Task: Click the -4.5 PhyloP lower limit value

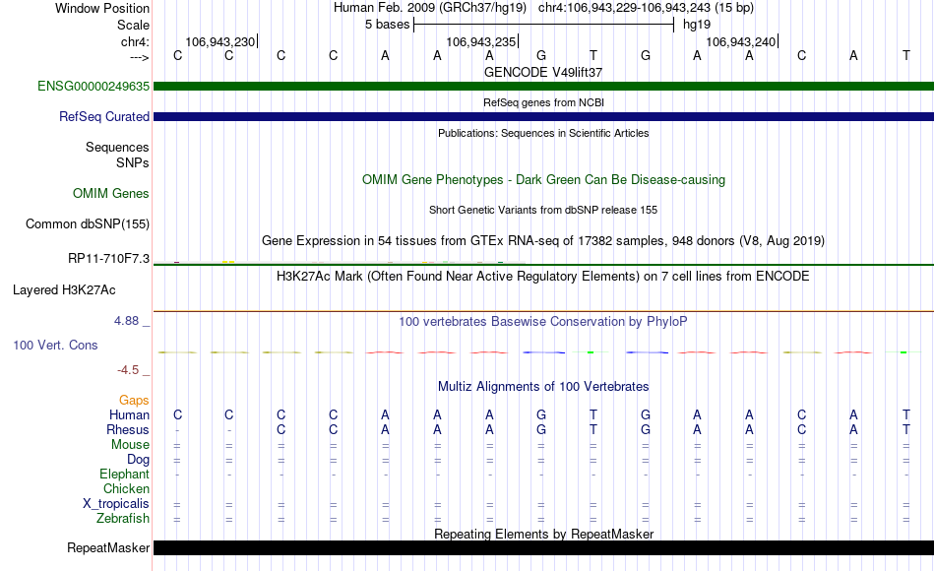Action: pyautogui.click(x=128, y=370)
